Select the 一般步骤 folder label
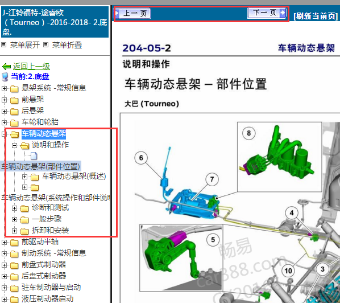Viewport: 340px width, 303px height. click(47, 219)
